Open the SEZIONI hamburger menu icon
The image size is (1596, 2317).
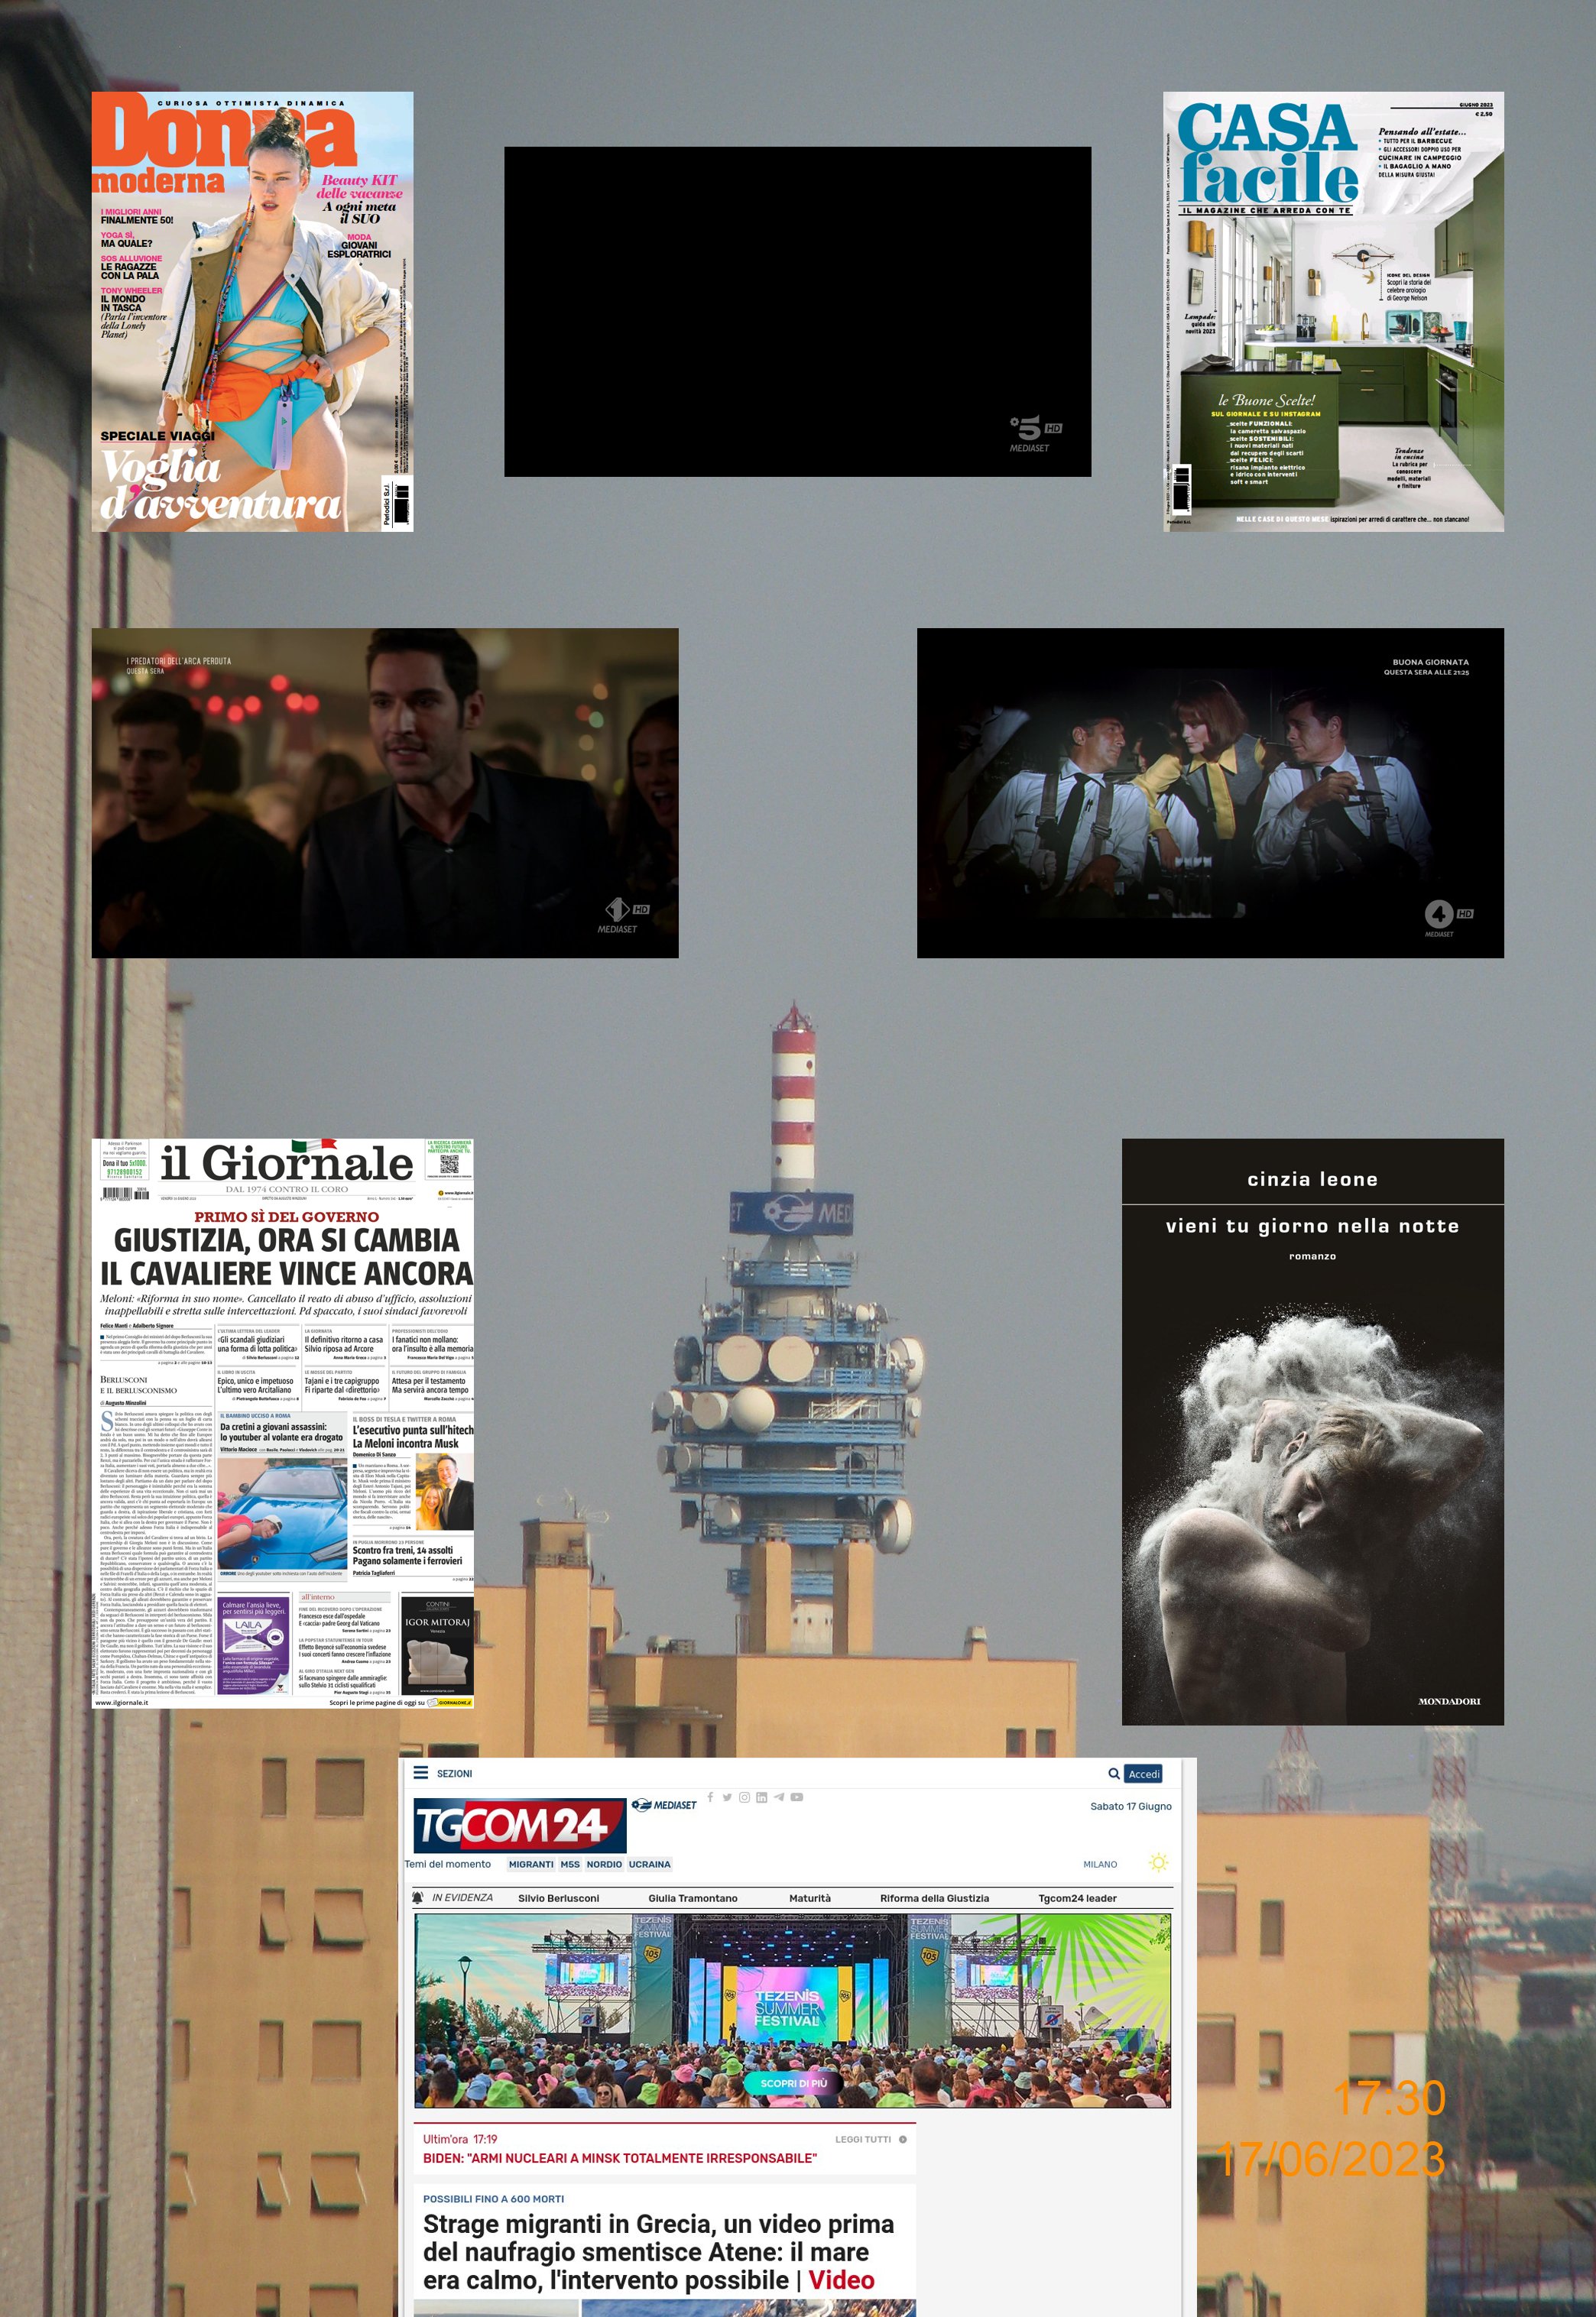click(421, 1772)
